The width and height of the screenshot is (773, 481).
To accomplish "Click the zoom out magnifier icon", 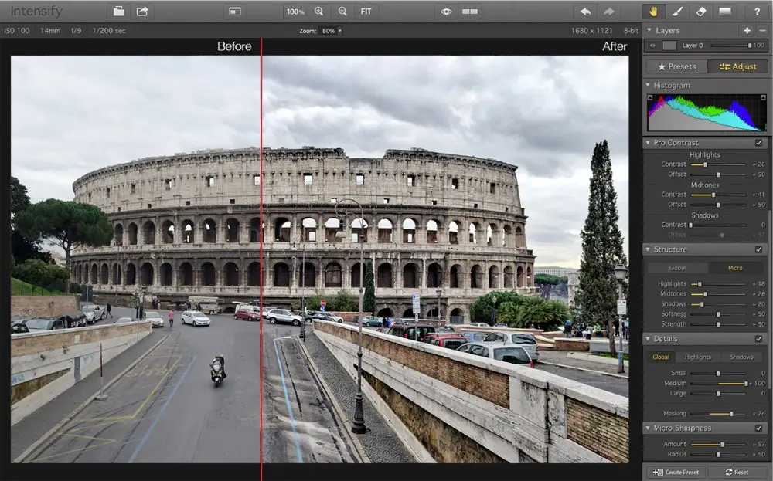I will click(342, 12).
